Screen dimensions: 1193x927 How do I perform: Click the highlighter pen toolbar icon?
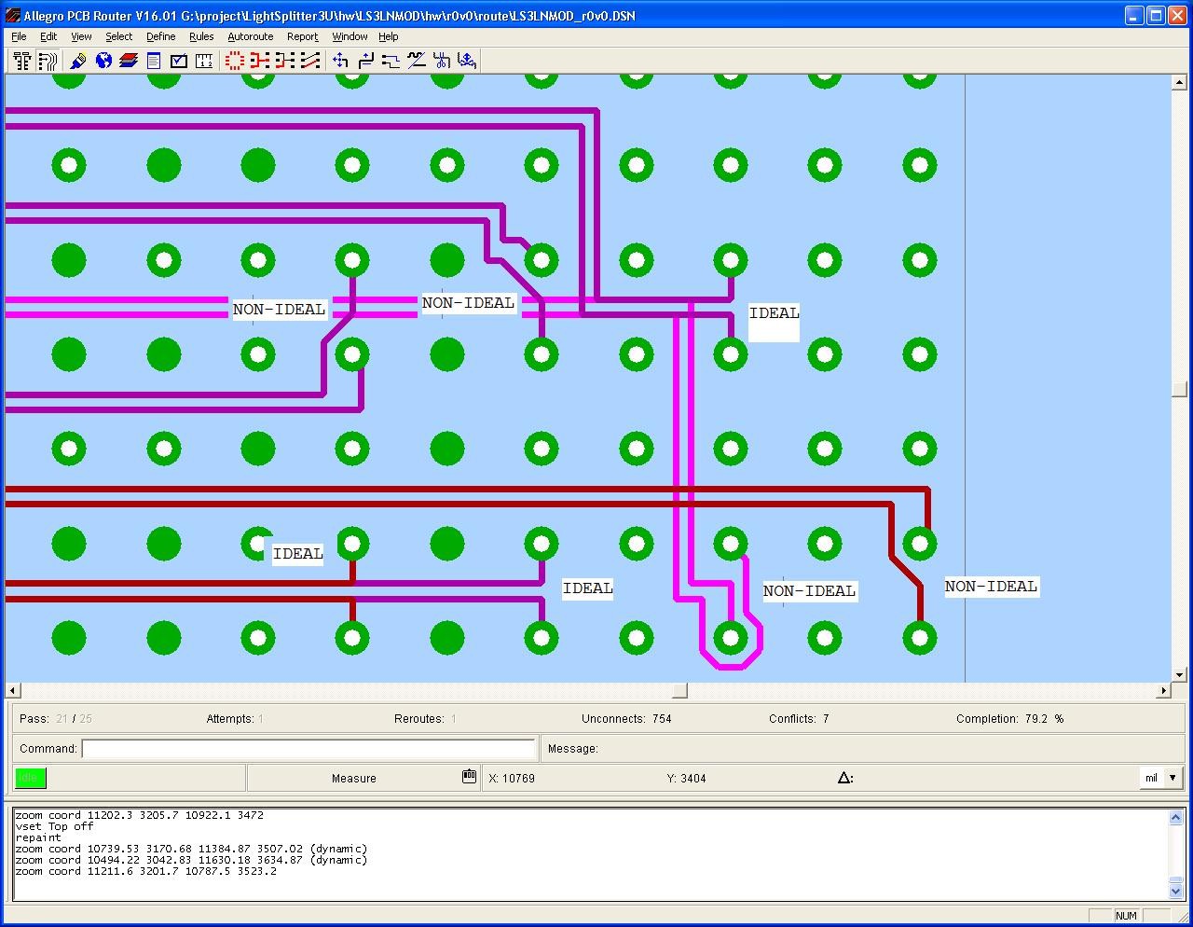pyautogui.click(x=78, y=61)
